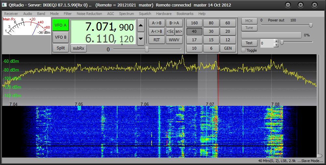Click the red tuning line in spectrum
This screenshot has height=165, width=326.
tap(218, 80)
